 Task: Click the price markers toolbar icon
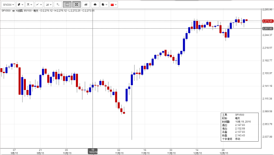click(58, 4)
